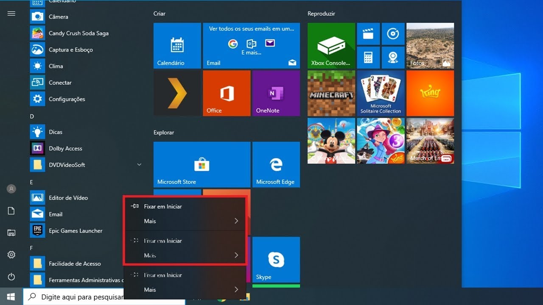Open the Settings gear in the Start rail

11,255
